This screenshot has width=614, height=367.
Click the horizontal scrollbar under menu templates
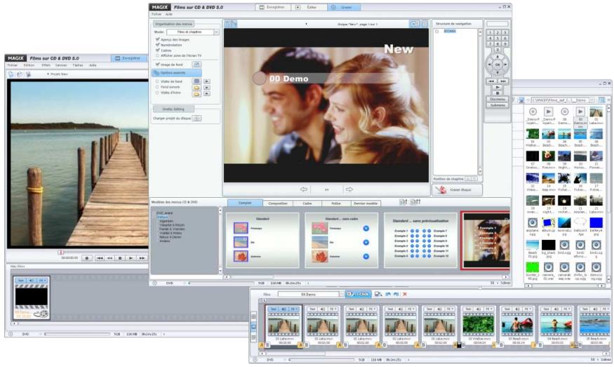[x=367, y=277]
